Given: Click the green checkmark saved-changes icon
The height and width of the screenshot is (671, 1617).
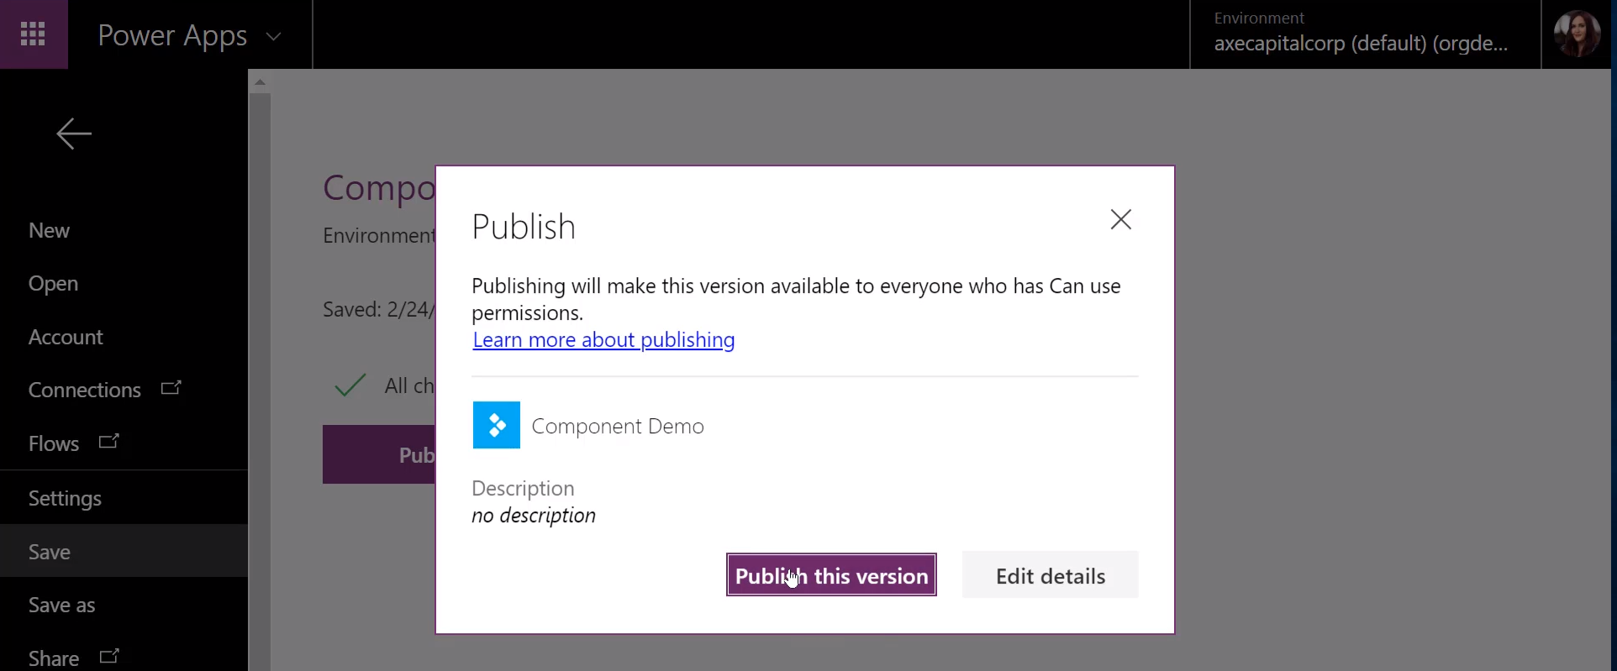Looking at the screenshot, I should tap(350, 385).
